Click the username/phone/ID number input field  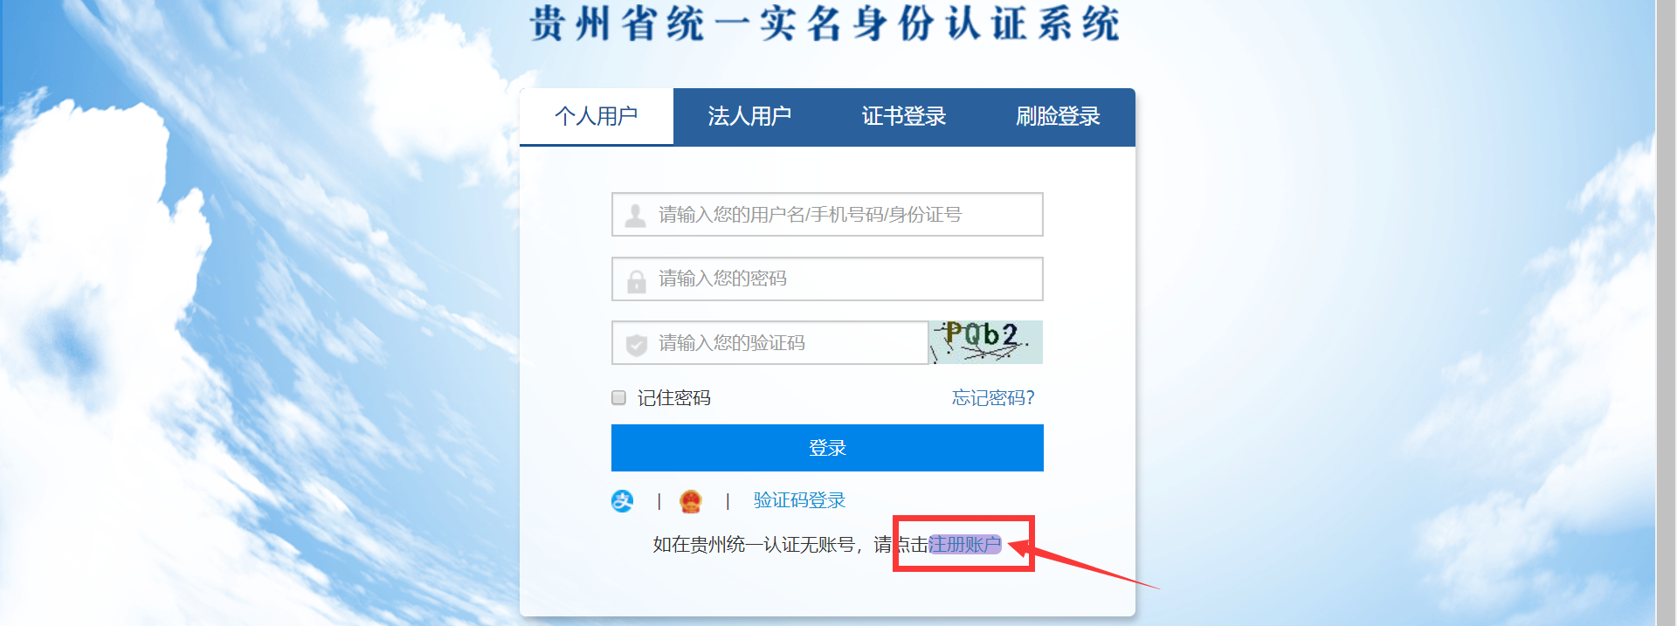(827, 215)
